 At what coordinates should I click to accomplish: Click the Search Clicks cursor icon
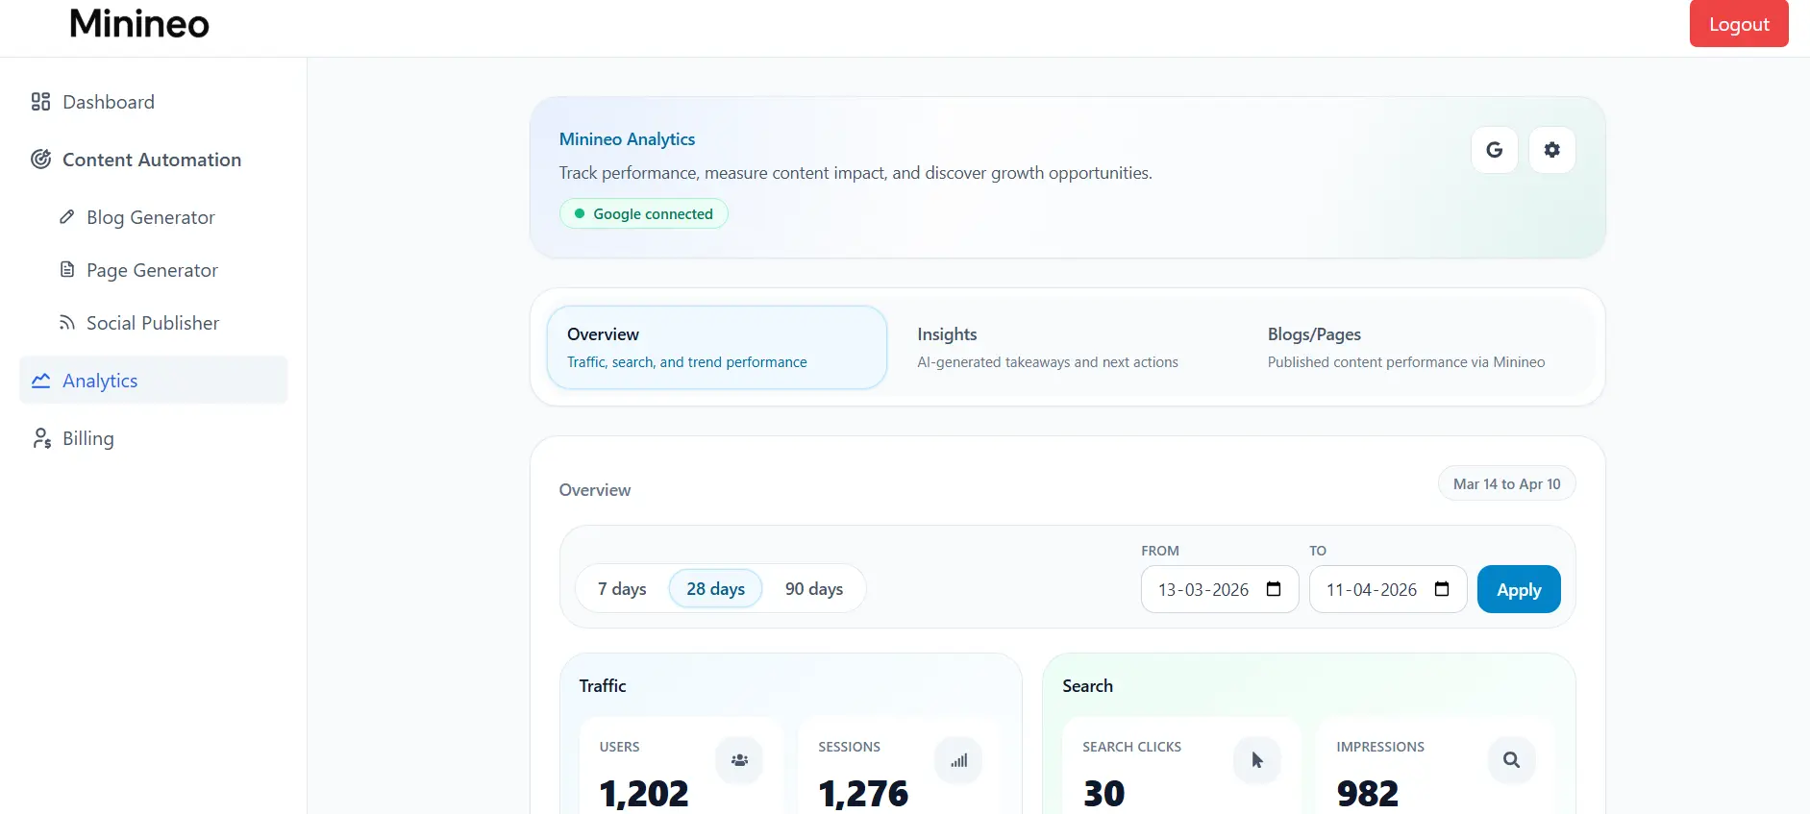point(1256,760)
